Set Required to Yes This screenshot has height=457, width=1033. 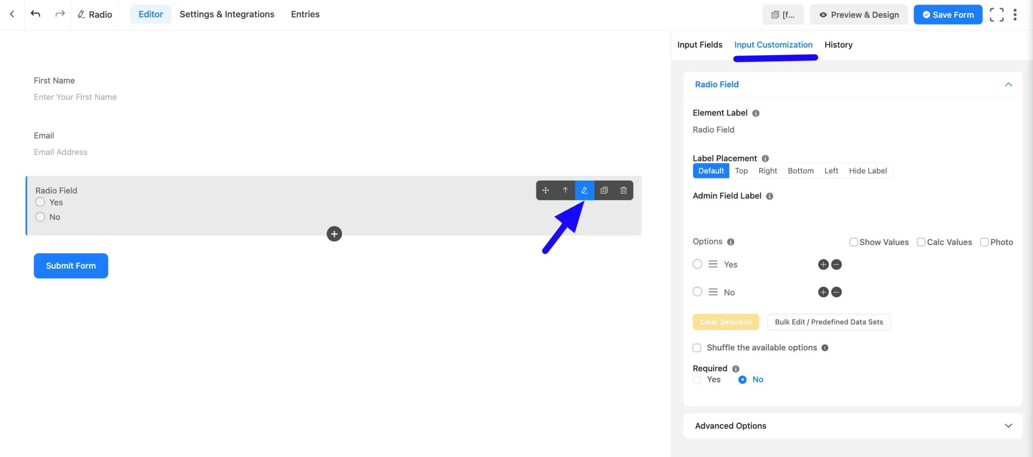tap(697, 380)
